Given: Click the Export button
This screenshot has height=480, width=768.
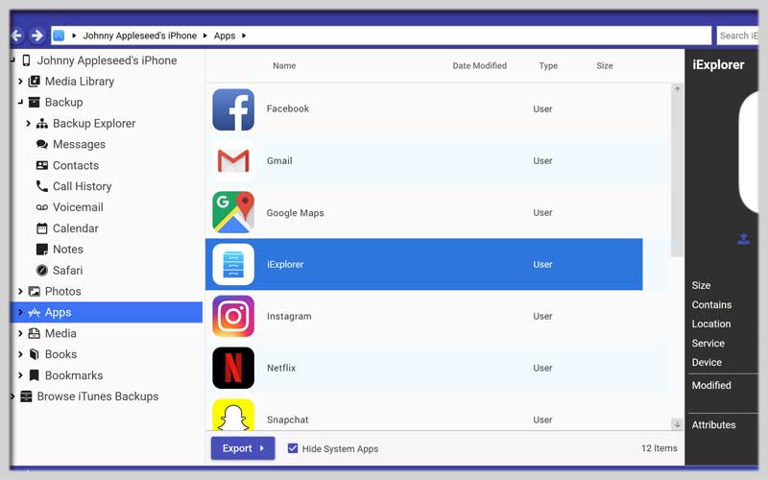Looking at the screenshot, I should click(243, 448).
